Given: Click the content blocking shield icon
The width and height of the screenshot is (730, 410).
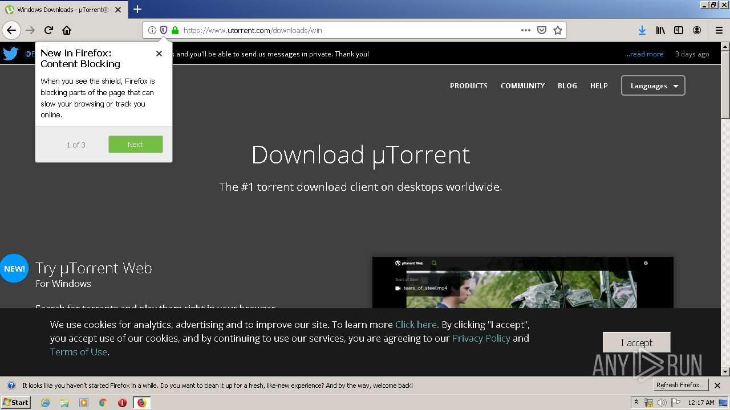Looking at the screenshot, I should [x=164, y=30].
